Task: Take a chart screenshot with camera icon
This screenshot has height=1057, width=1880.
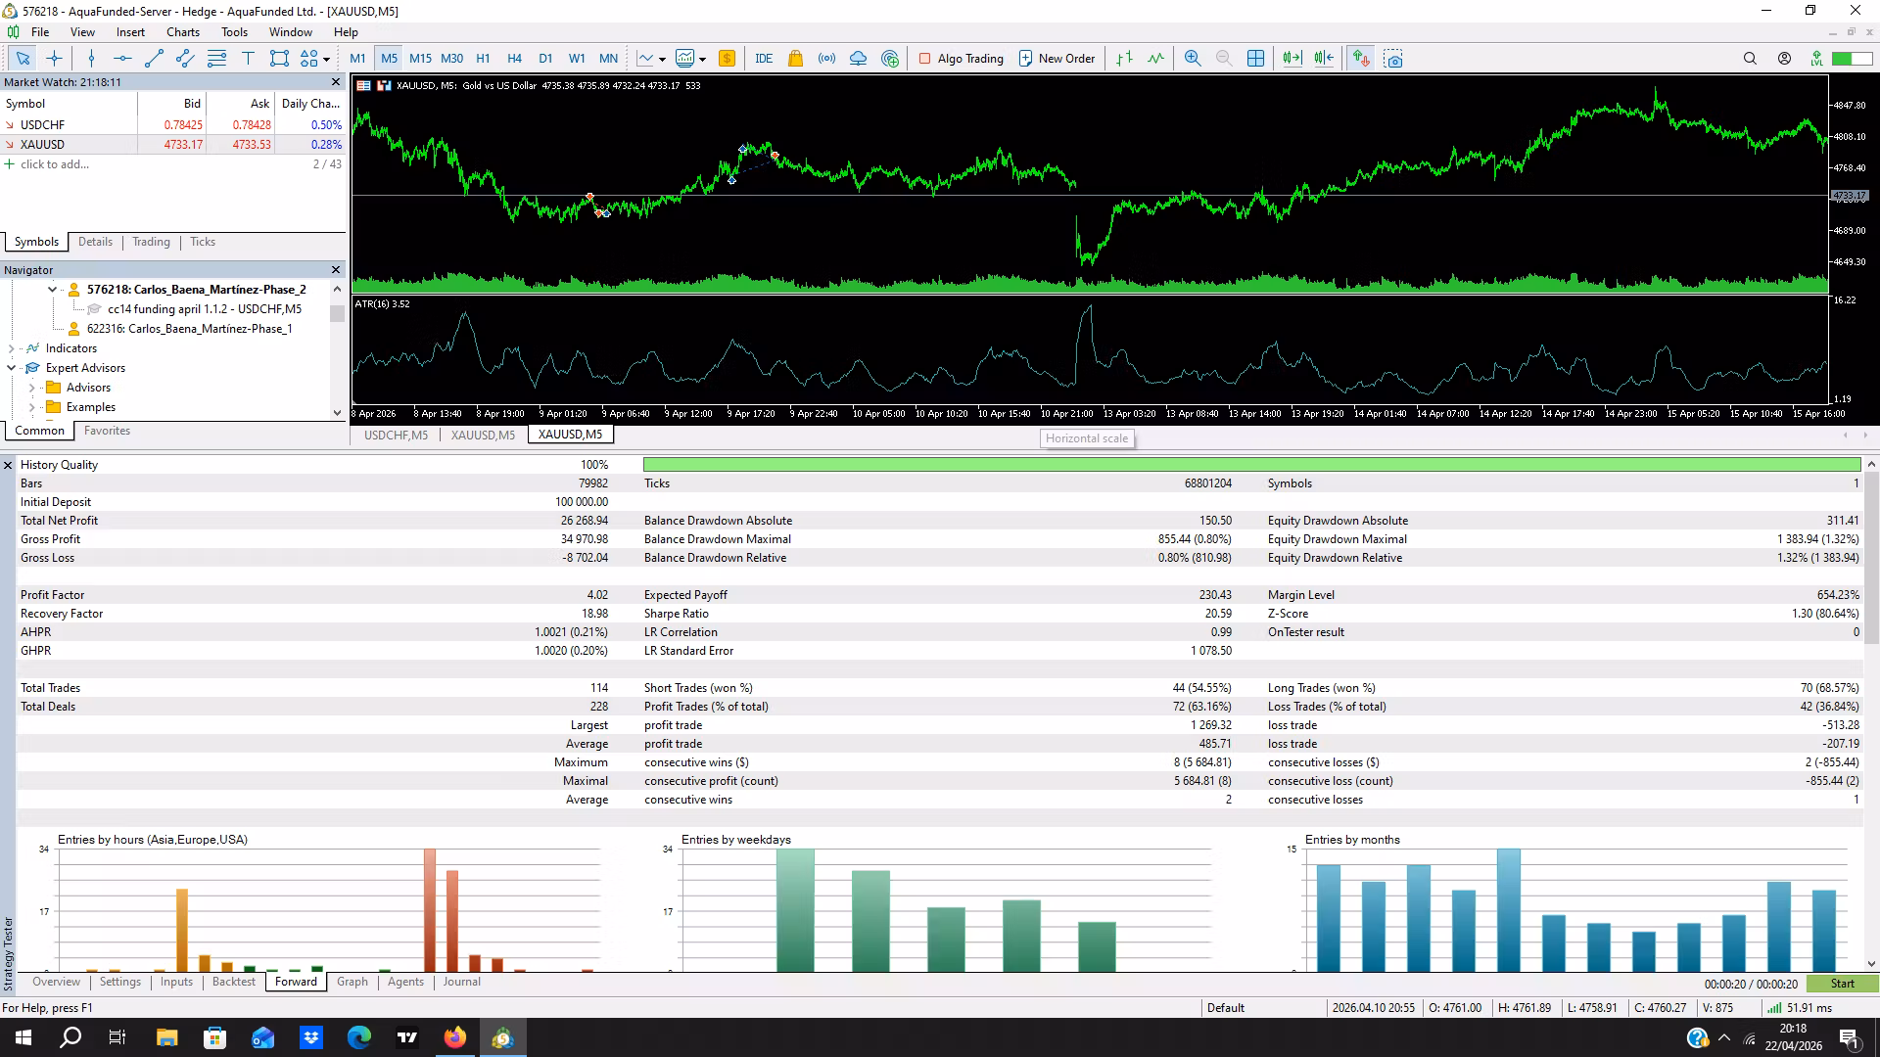Action: pos(1393,59)
